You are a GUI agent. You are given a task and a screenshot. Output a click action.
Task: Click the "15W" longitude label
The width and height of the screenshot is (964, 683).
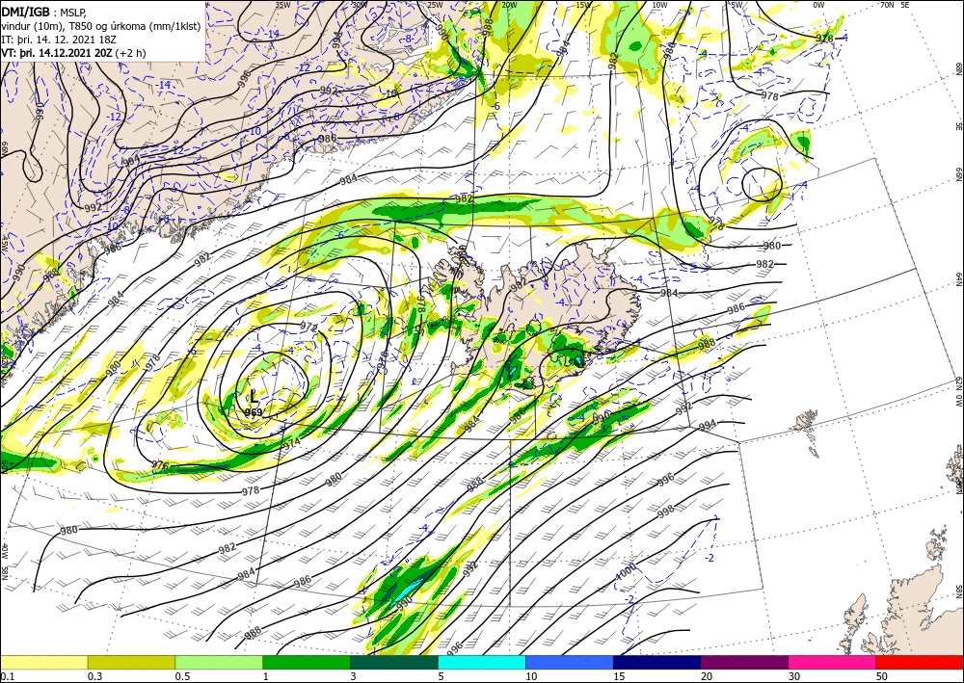(x=583, y=5)
